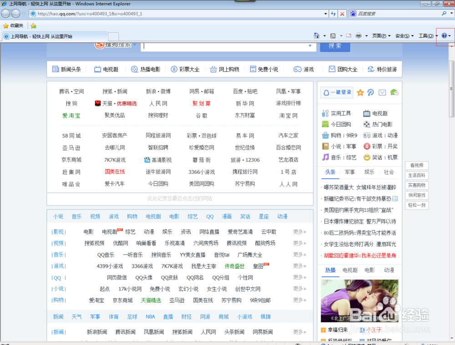
Task: Click the vertical page scrollbar thumb
Action: point(451,89)
